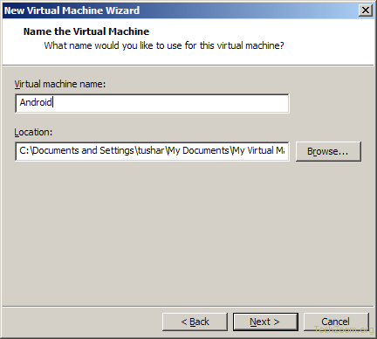Proceed with the Next > button

(265, 322)
